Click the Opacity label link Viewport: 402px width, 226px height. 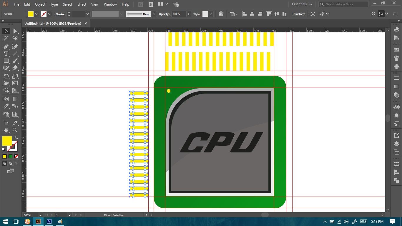(x=164, y=14)
